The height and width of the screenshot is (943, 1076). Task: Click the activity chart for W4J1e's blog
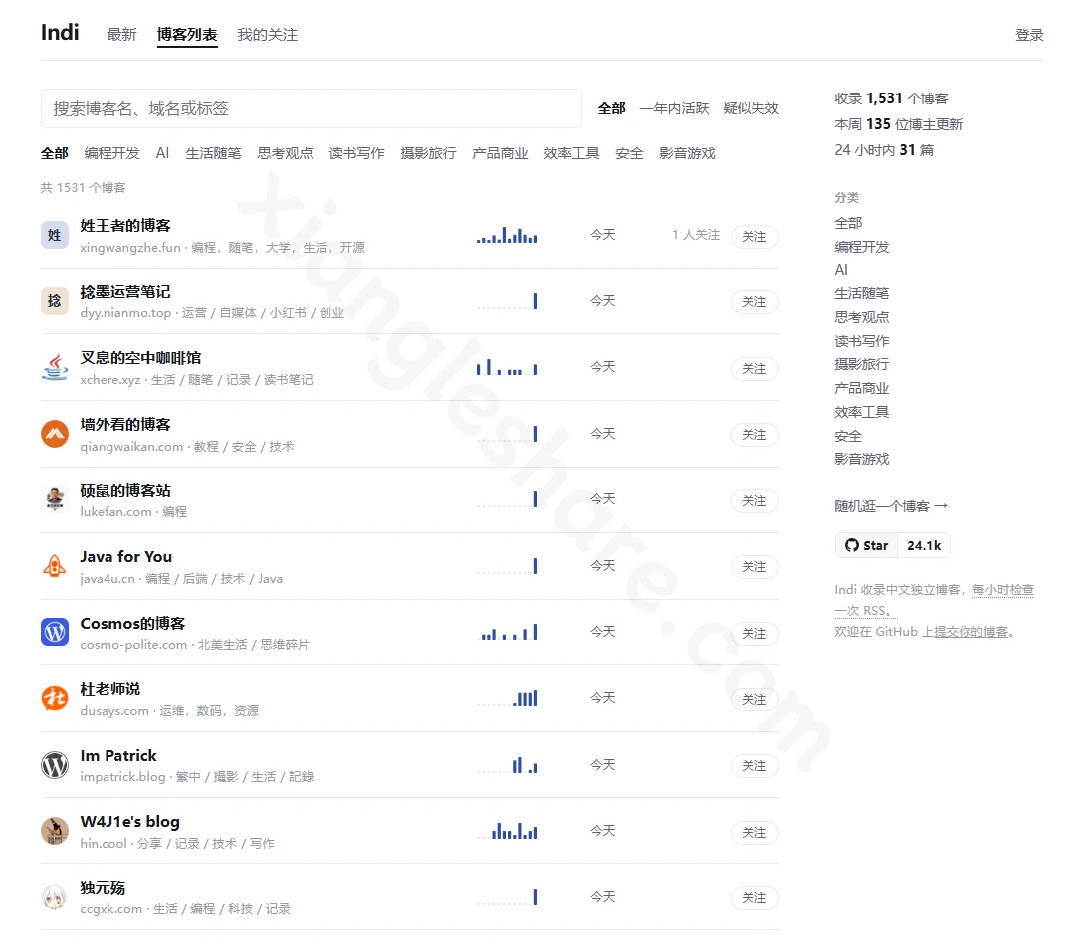[507, 831]
